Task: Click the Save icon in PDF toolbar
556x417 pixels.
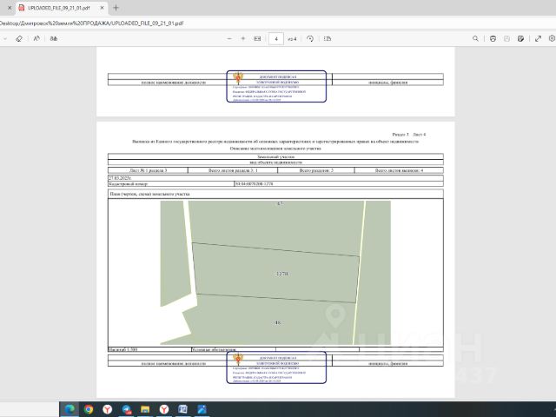Action: click(x=506, y=38)
